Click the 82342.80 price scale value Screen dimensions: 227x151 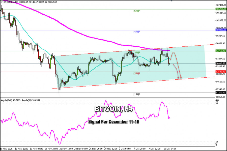click(221, 89)
